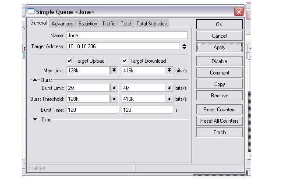Switch to the General tab
The width and height of the screenshot is (297, 185).
coord(39,23)
